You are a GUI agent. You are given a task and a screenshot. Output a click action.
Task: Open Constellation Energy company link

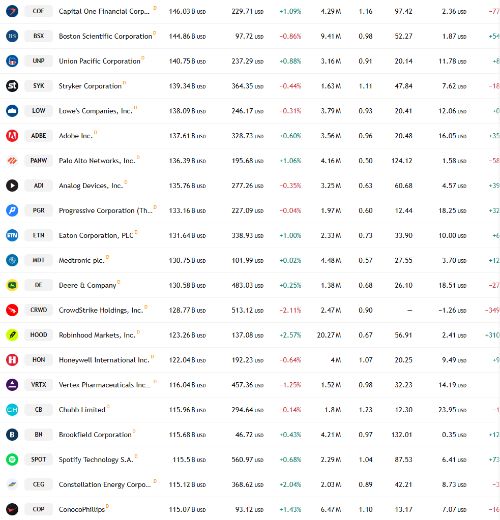105,484
